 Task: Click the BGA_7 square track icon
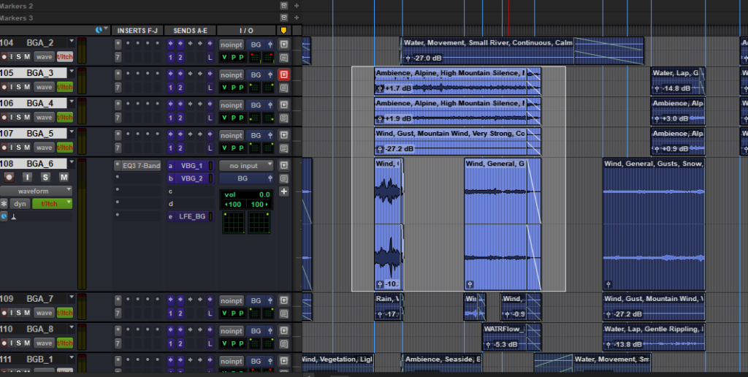click(x=284, y=300)
